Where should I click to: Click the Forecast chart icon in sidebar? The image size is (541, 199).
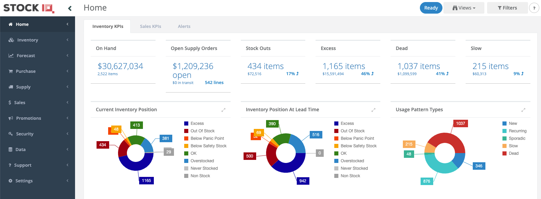[x=11, y=55]
